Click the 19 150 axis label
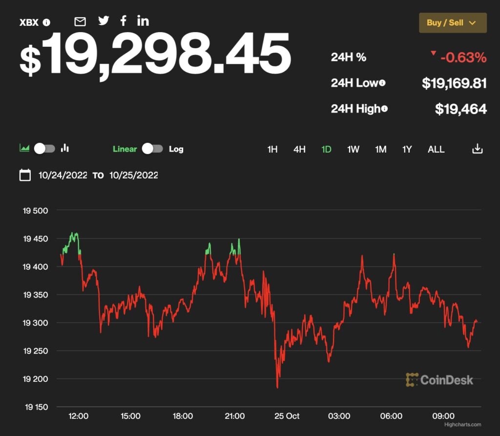Image resolution: width=500 pixels, height=436 pixels. (36, 407)
